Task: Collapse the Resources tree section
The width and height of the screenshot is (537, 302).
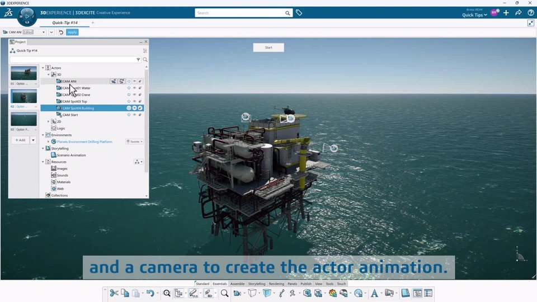Action: coord(43,162)
